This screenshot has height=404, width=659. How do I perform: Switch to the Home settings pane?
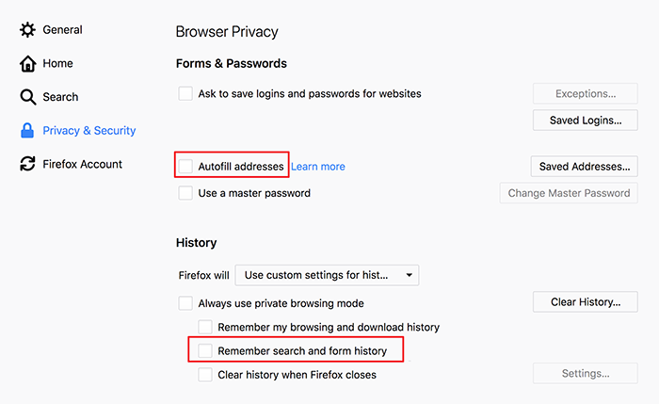click(57, 63)
